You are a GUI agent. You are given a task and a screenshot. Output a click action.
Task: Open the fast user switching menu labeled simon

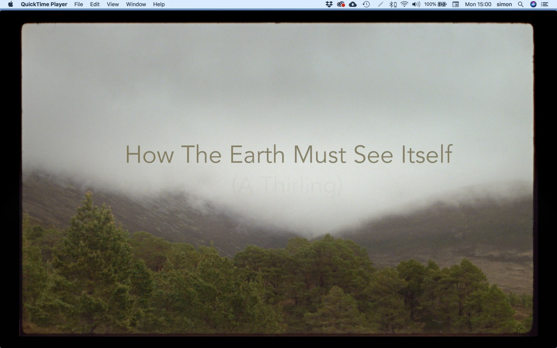pos(504,4)
